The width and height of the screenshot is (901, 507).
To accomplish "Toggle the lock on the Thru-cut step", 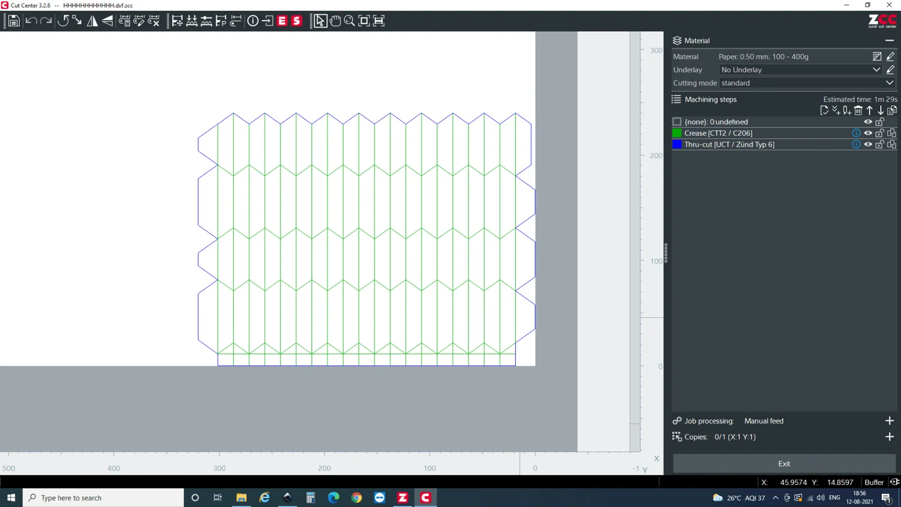I will [880, 144].
